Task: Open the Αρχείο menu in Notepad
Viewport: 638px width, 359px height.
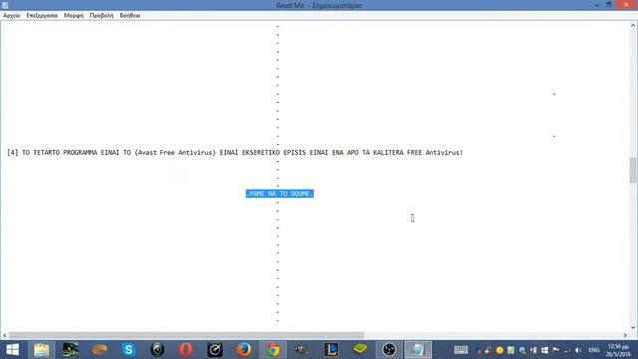Action: click(12, 16)
